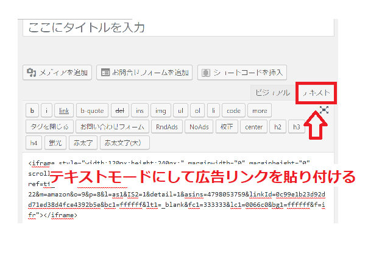The width and height of the screenshot is (368, 255).
Task: Click the RndAds quicktag button
Action: pyautogui.click(x=167, y=127)
